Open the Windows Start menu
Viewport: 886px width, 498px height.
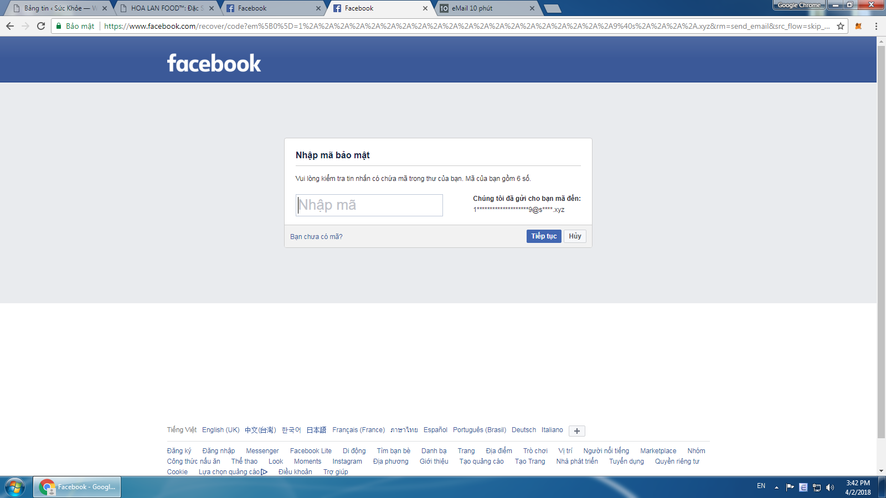[15, 487]
